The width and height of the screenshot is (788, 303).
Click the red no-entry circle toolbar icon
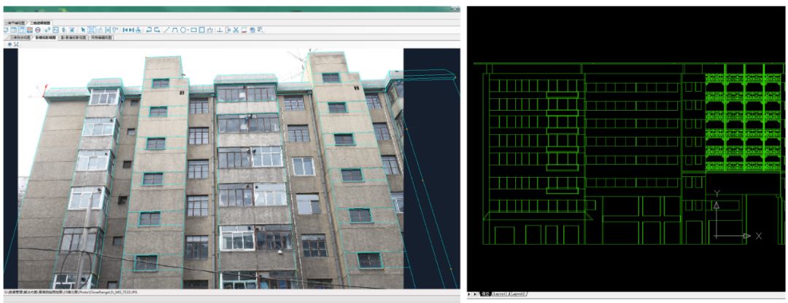click(x=37, y=30)
